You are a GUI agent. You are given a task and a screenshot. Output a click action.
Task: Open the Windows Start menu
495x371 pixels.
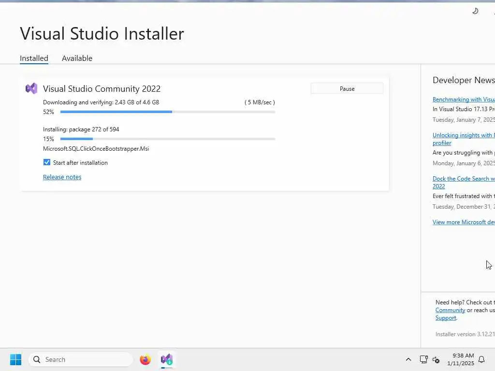[15, 359]
